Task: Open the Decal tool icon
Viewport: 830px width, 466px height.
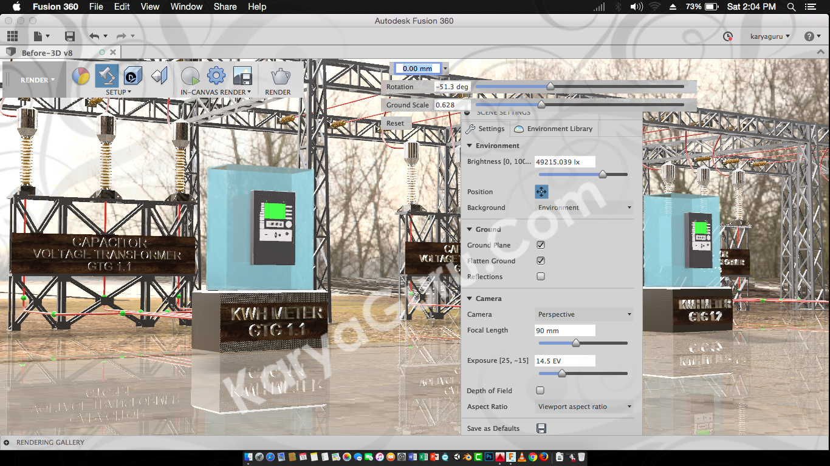Action: click(x=133, y=76)
